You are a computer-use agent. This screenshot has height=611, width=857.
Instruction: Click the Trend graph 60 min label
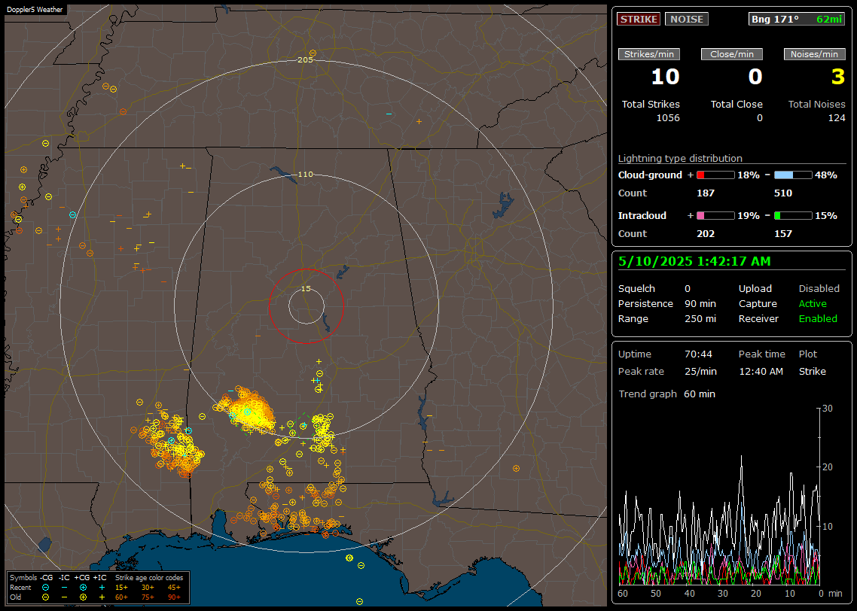pyautogui.click(x=666, y=394)
